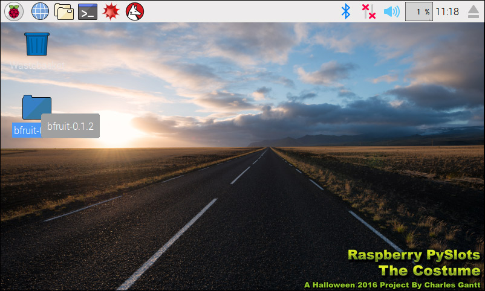This screenshot has height=291, width=485.
Task: Open Mathematica red spiky icon
Action: 111,11
